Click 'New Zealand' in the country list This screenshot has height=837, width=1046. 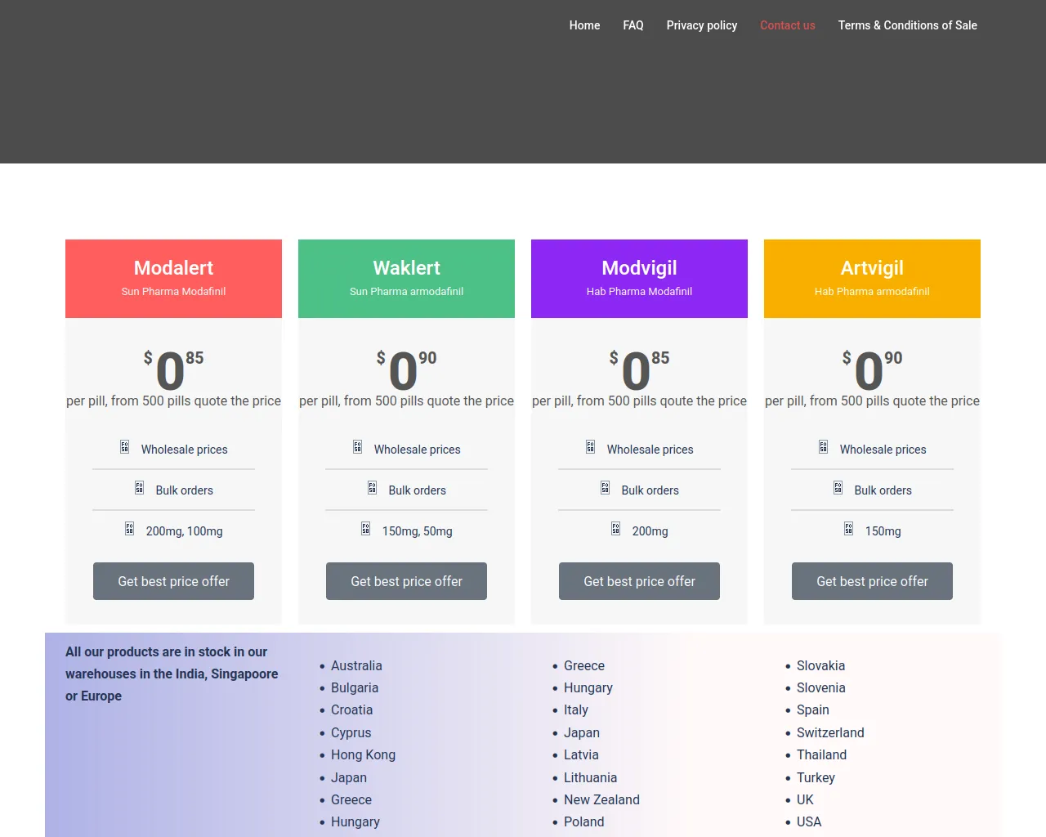pos(601,800)
